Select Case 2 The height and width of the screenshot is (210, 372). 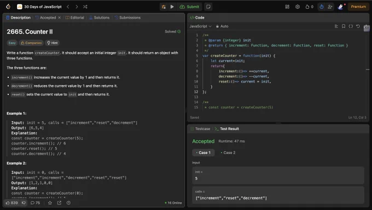pos(228,153)
